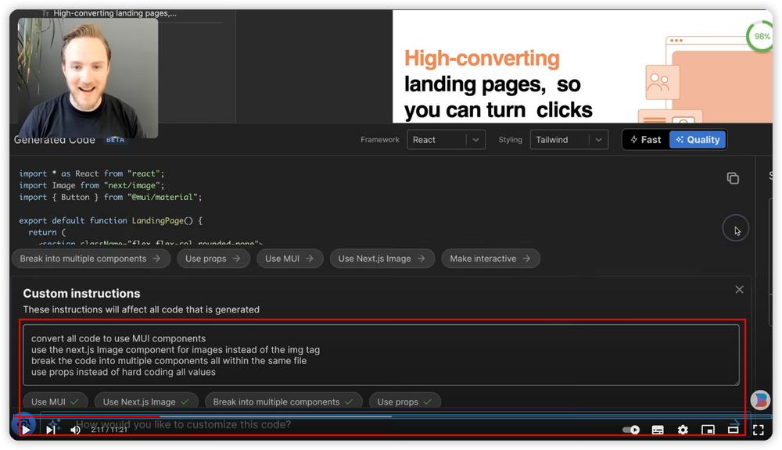Mute the video volume
This screenshot has width=782, height=450.
76,430
